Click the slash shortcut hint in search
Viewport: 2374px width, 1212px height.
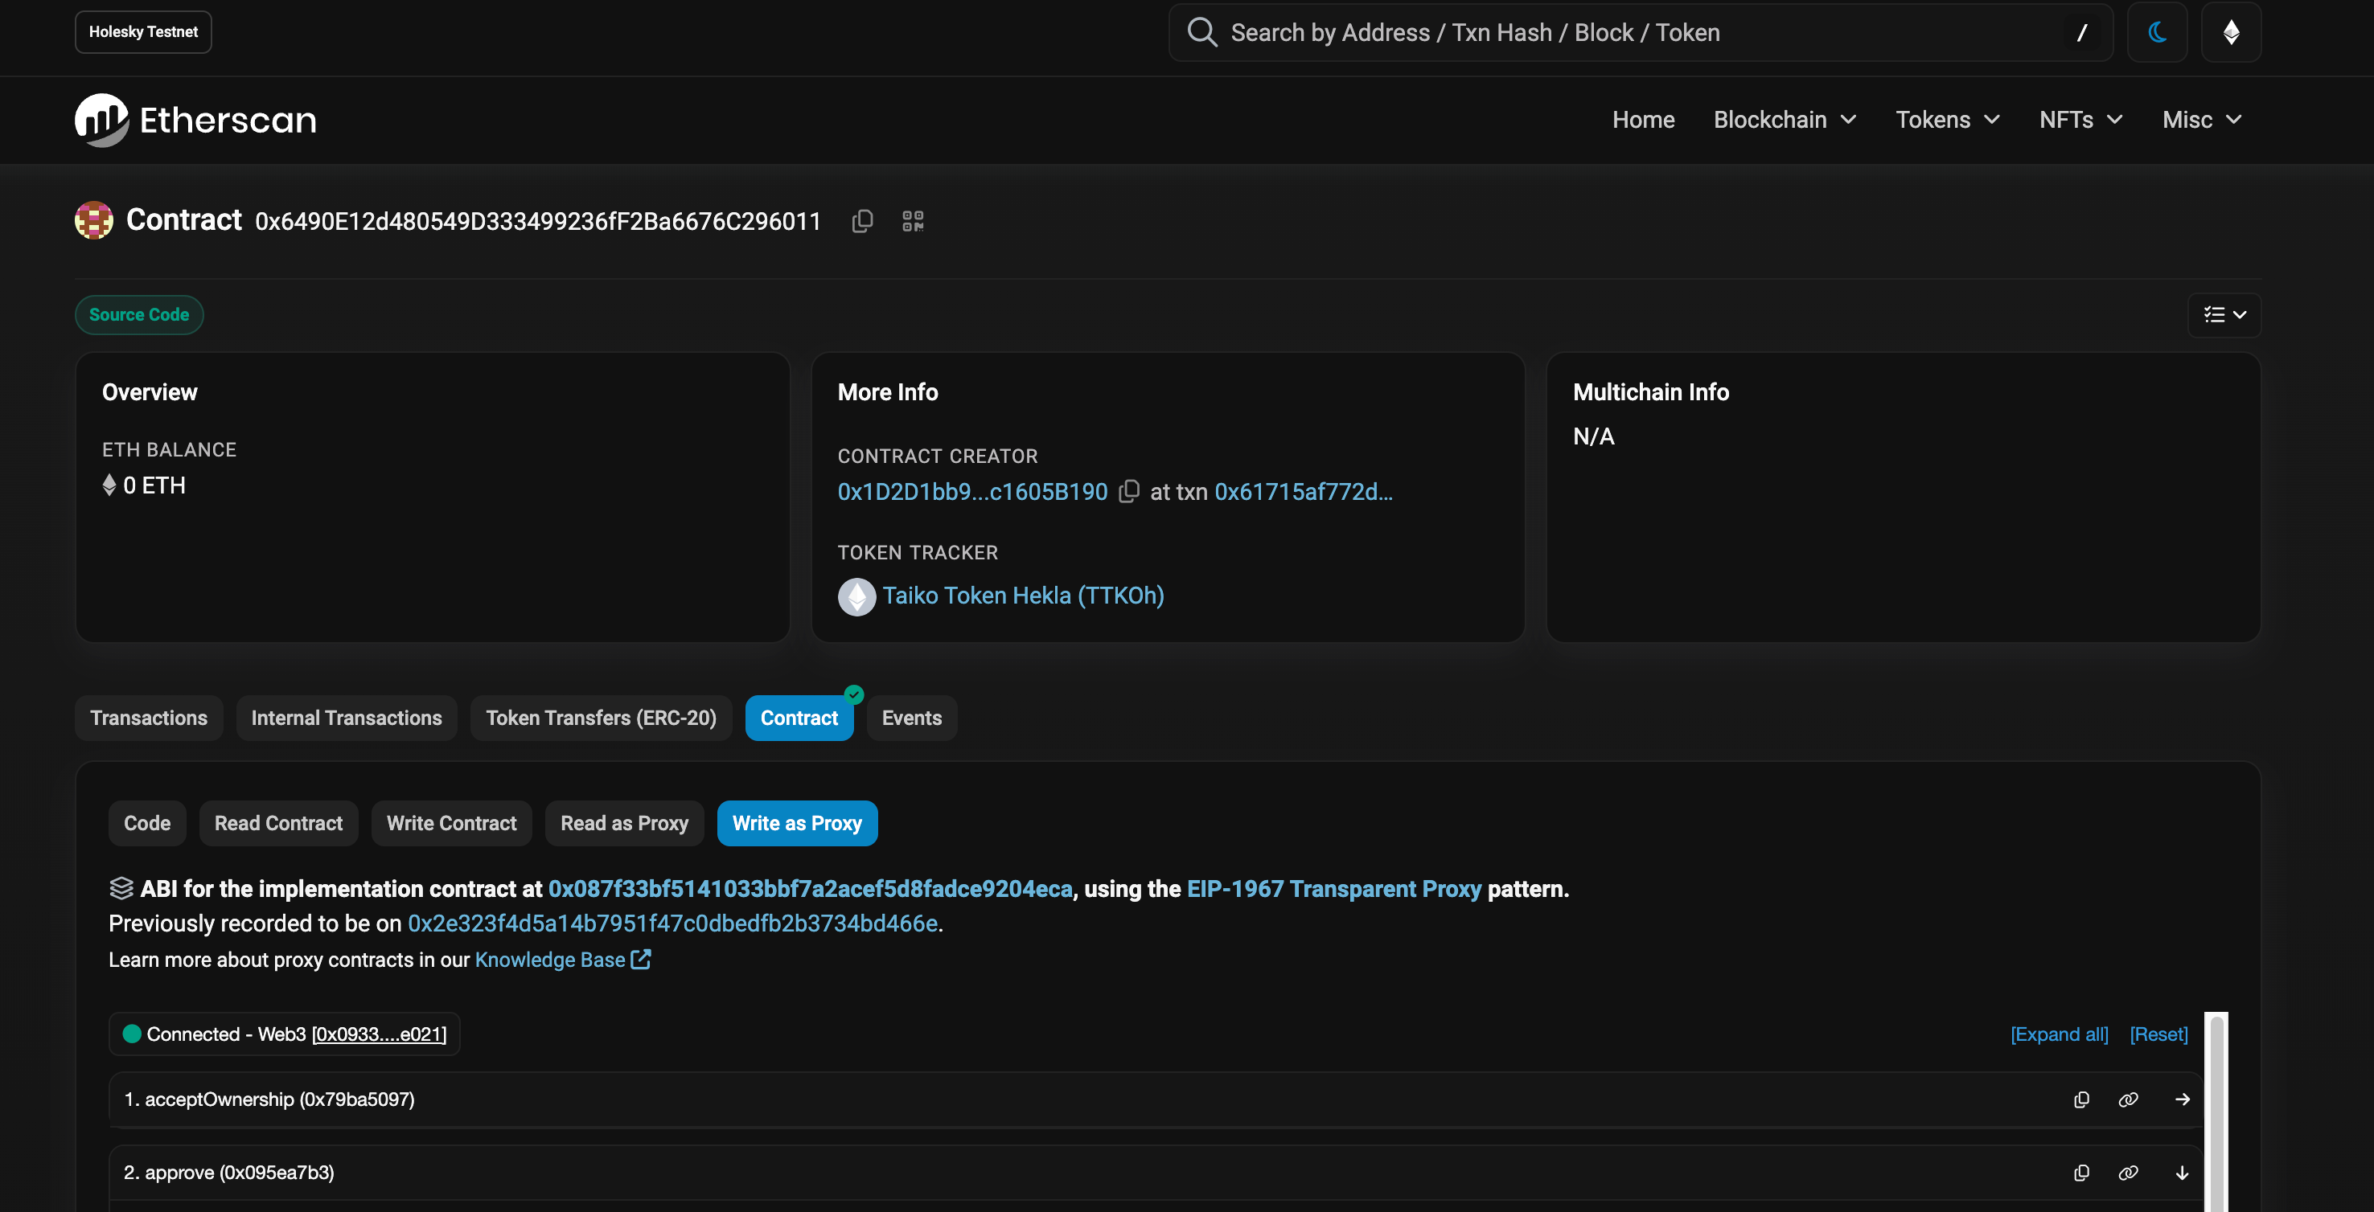[x=2081, y=32]
